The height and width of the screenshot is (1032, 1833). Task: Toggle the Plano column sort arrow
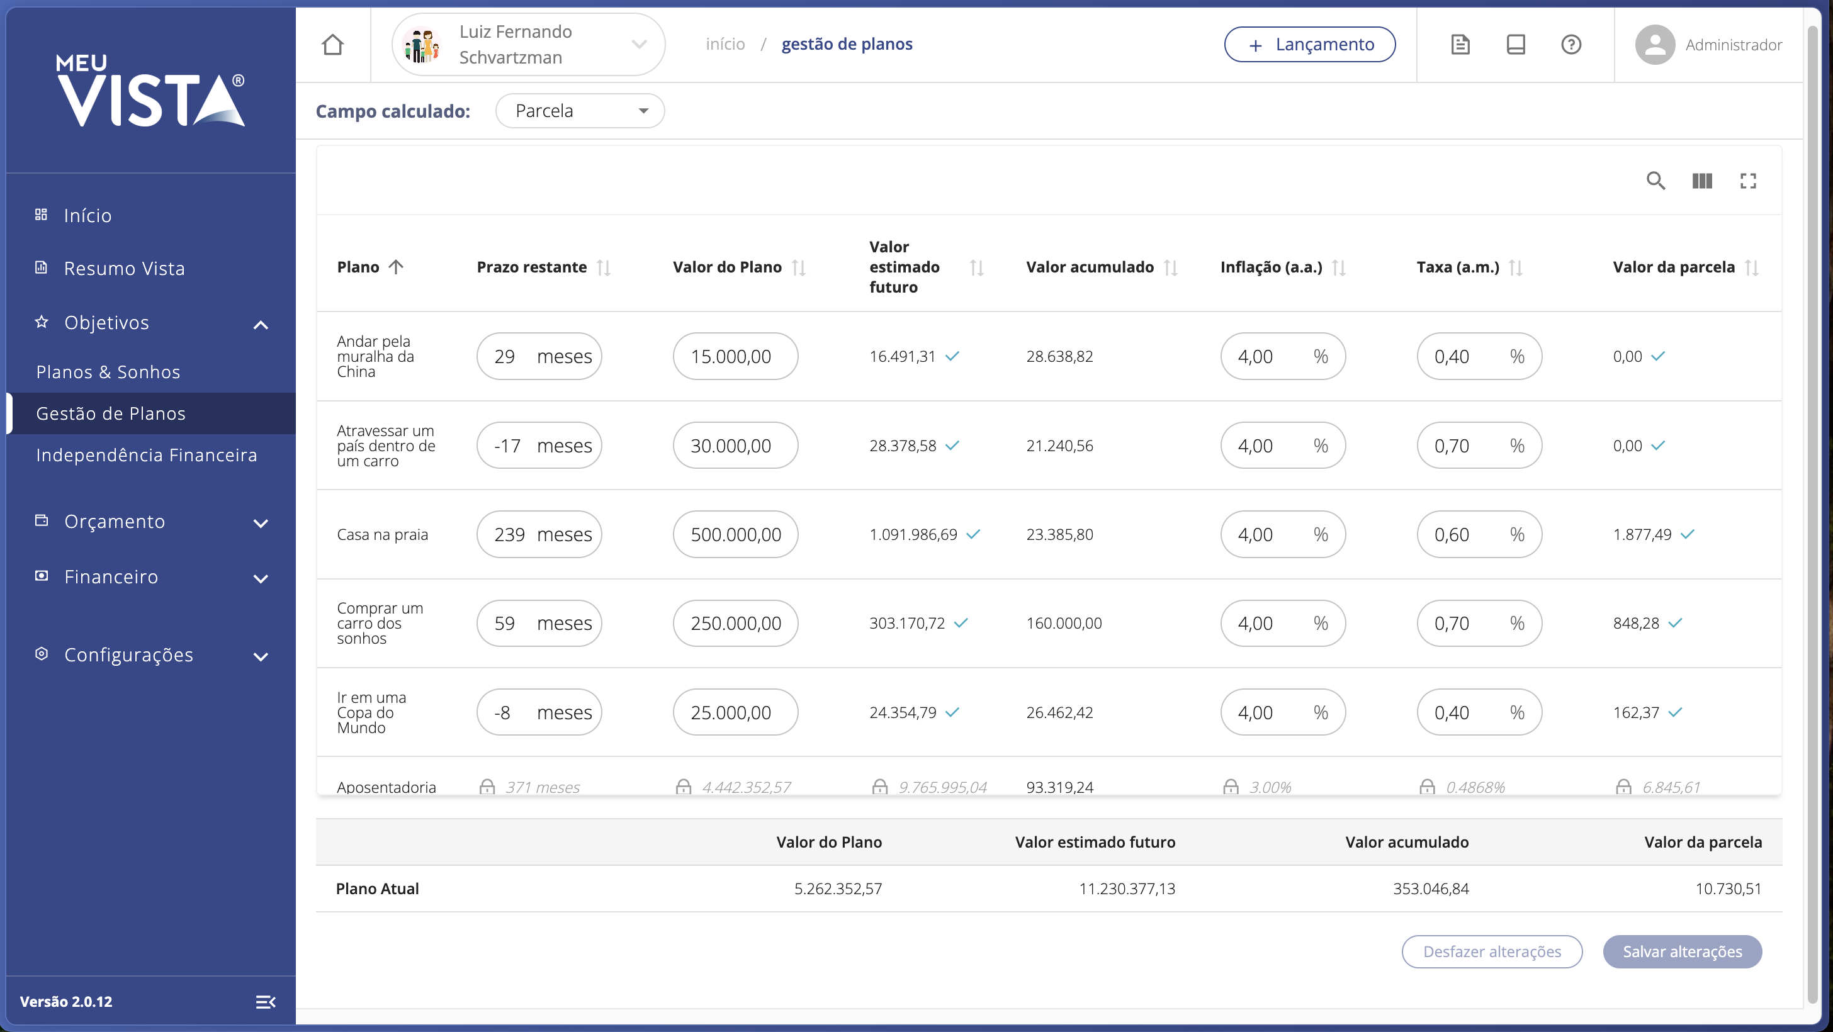(397, 267)
